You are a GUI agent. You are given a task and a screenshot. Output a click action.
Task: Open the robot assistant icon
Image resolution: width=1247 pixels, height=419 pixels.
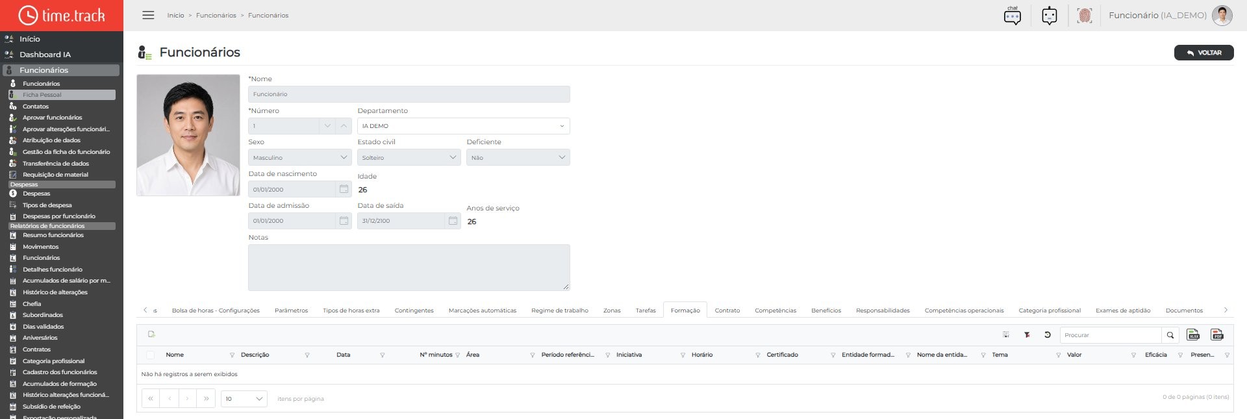click(1050, 16)
